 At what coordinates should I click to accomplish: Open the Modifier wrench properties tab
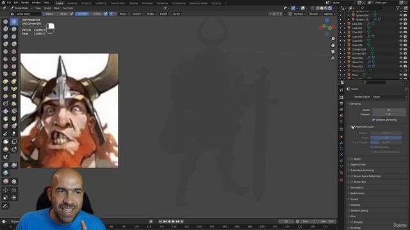click(341, 142)
